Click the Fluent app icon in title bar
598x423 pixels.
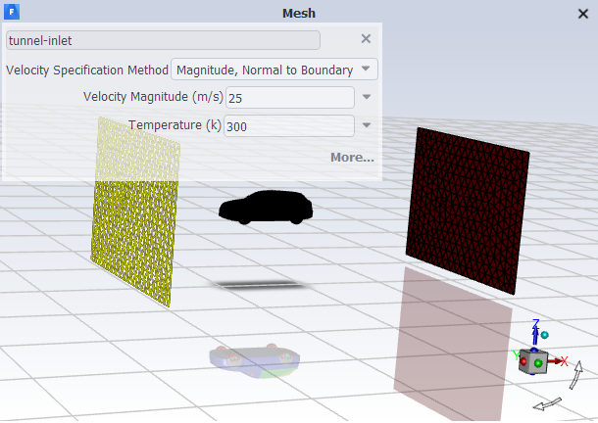[12, 12]
